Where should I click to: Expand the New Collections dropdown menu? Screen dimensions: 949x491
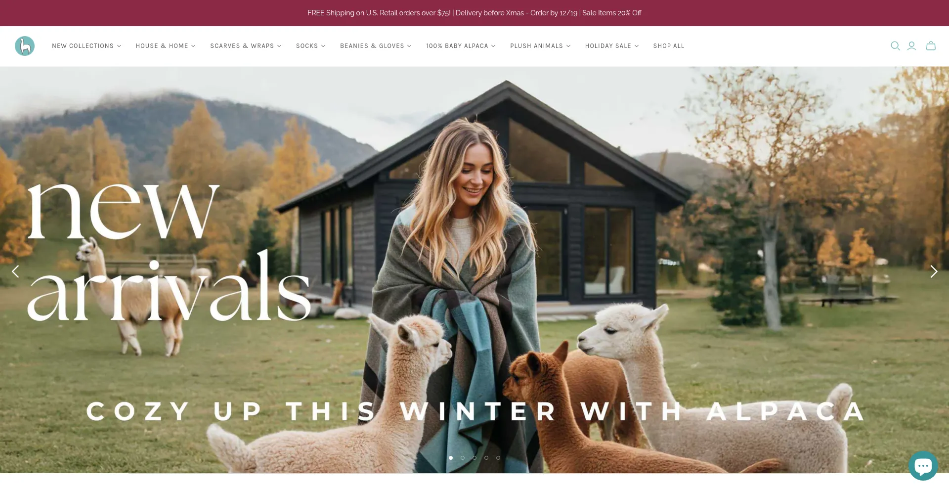pyautogui.click(x=86, y=46)
